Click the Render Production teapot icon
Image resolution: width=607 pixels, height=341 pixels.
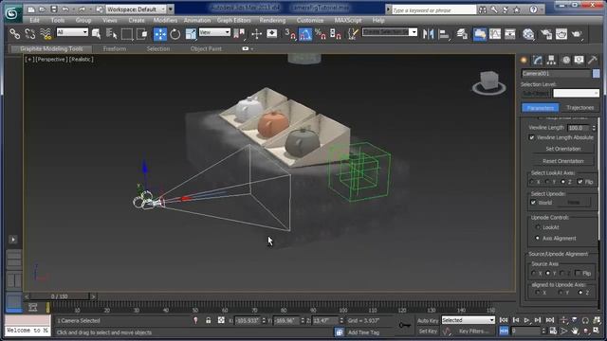[577, 34]
